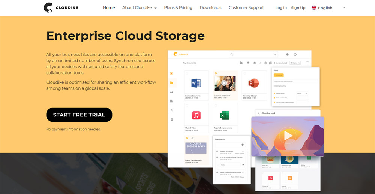Click the send reply paper plane icon

[243, 165]
